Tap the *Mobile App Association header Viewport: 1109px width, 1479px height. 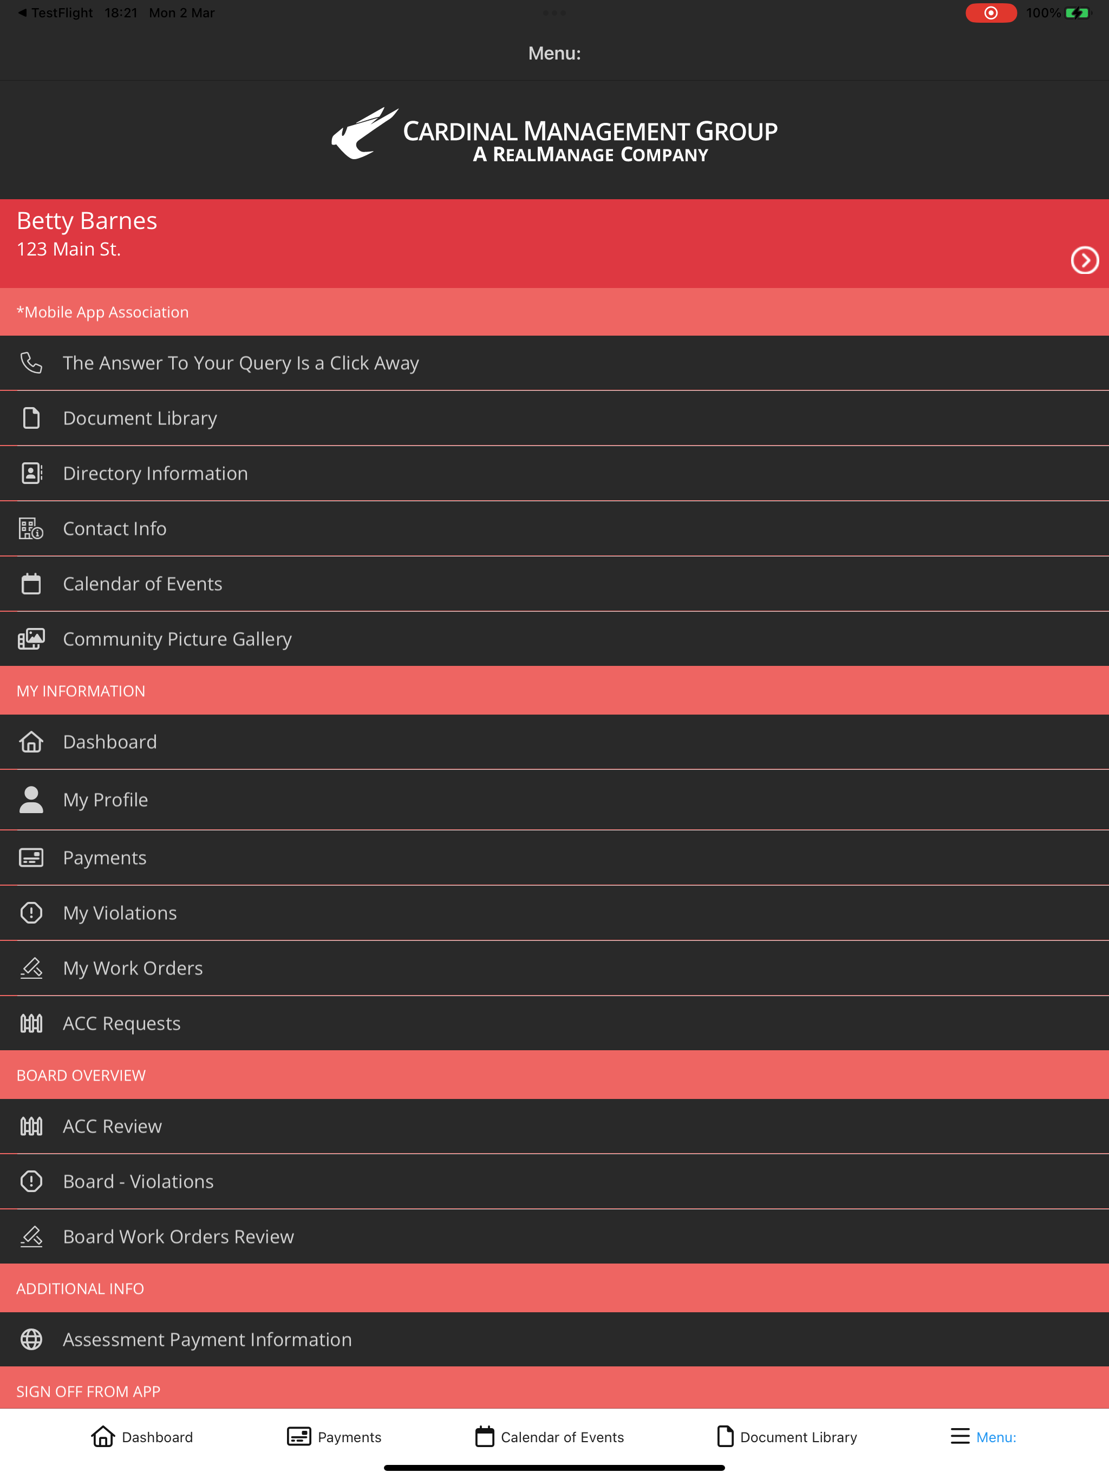554,312
